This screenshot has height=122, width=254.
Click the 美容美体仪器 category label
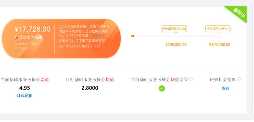point(30,37)
